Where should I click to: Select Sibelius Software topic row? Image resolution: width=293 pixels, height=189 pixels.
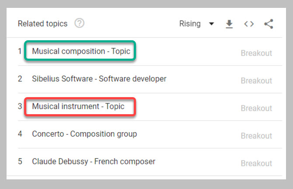99,79
